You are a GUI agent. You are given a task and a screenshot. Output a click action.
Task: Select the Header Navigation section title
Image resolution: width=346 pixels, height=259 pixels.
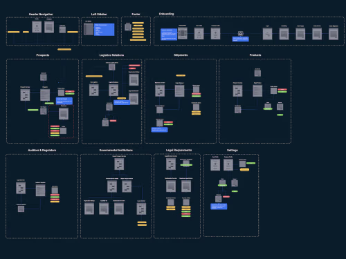(x=41, y=15)
